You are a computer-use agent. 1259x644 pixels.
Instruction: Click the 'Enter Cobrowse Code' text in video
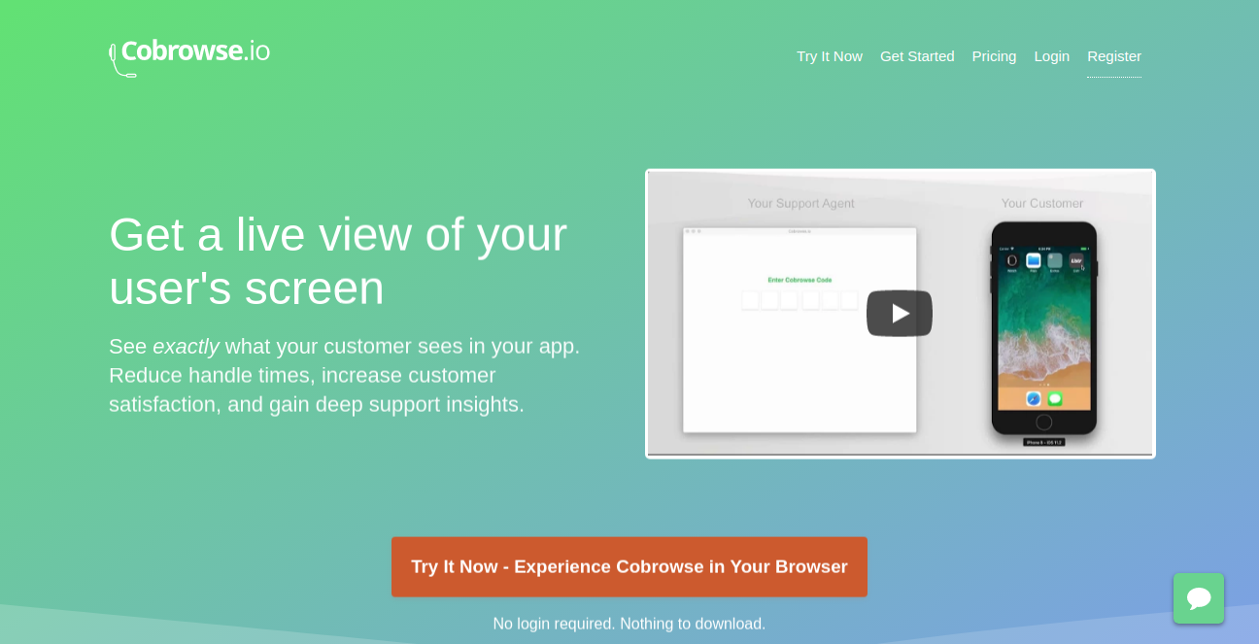800,280
